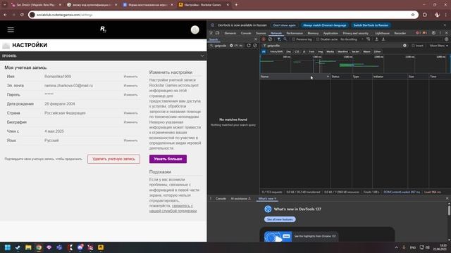Open the Rockstar launcher taskbar icon
Viewport: 451px width, 253px height.
(x=101, y=247)
